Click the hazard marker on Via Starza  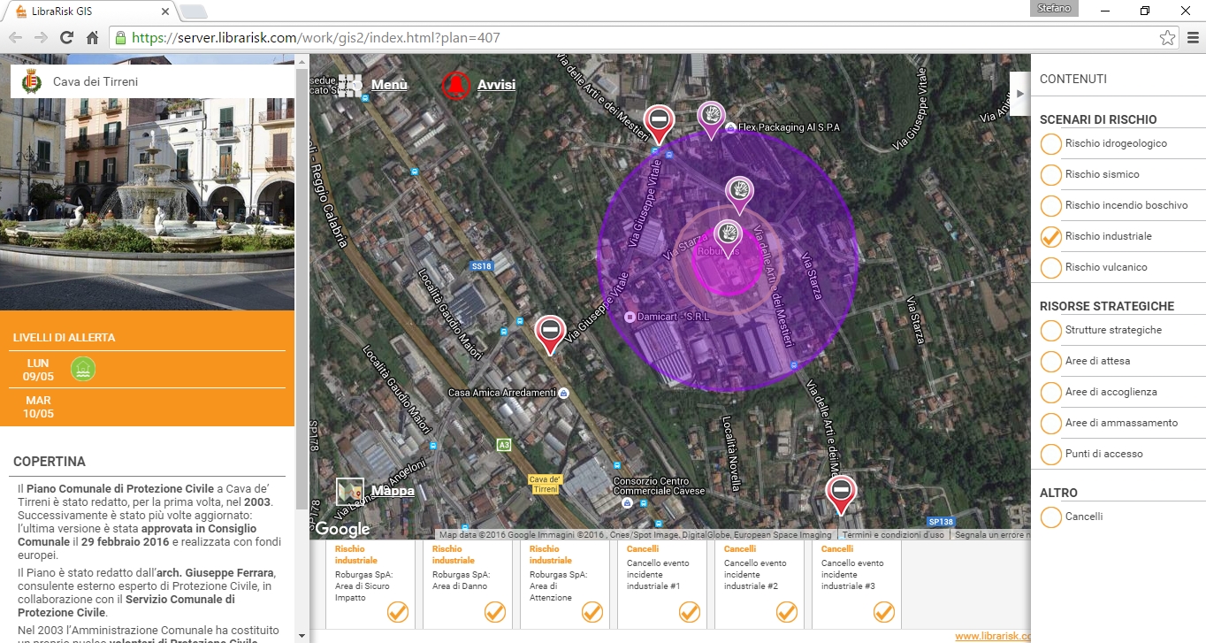click(739, 194)
